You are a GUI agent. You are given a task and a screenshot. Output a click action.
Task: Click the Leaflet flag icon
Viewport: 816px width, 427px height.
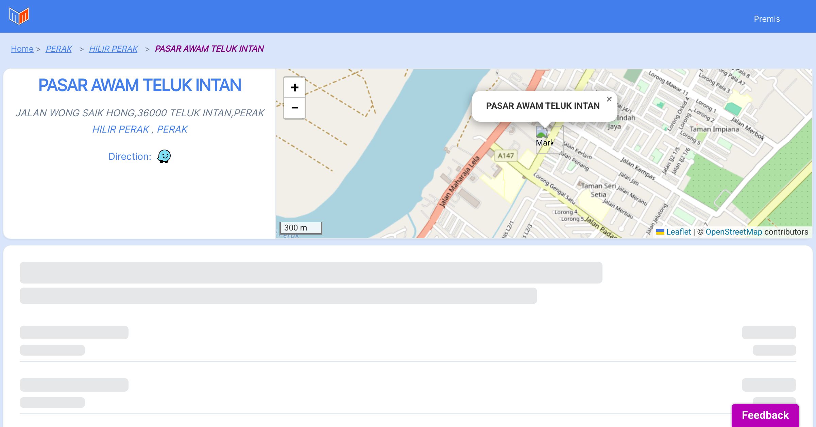coord(660,232)
